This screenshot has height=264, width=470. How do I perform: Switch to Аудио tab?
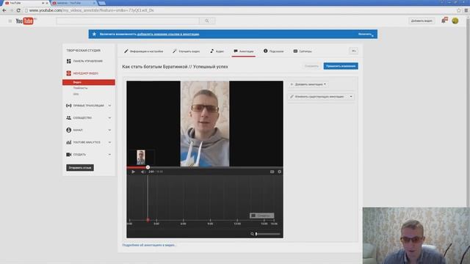(217, 51)
